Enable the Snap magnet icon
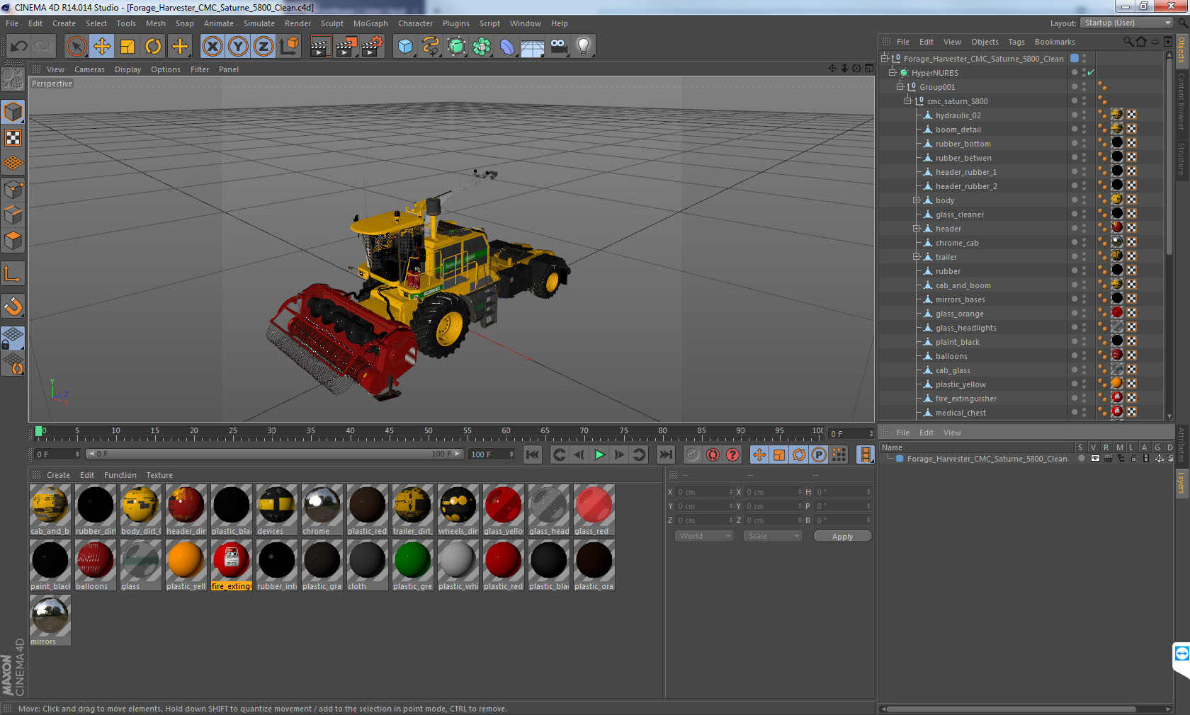Image resolution: width=1190 pixels, height=715 pixels. pyautogui.click(x=13, y=307)
